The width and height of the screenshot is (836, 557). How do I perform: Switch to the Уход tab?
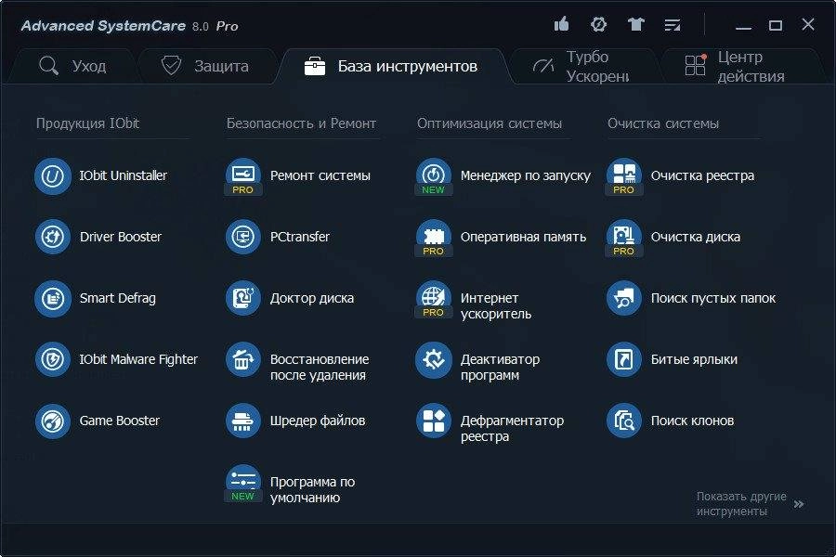73,66
